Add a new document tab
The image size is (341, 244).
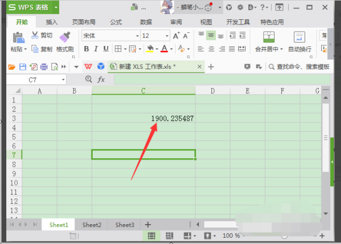point(211,67)
